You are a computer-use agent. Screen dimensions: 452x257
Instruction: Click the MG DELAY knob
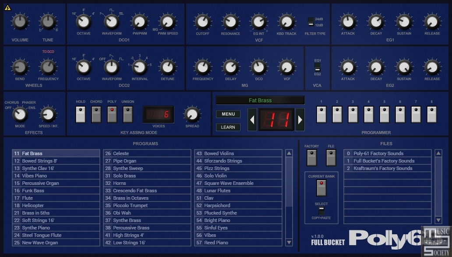[231, 67]
